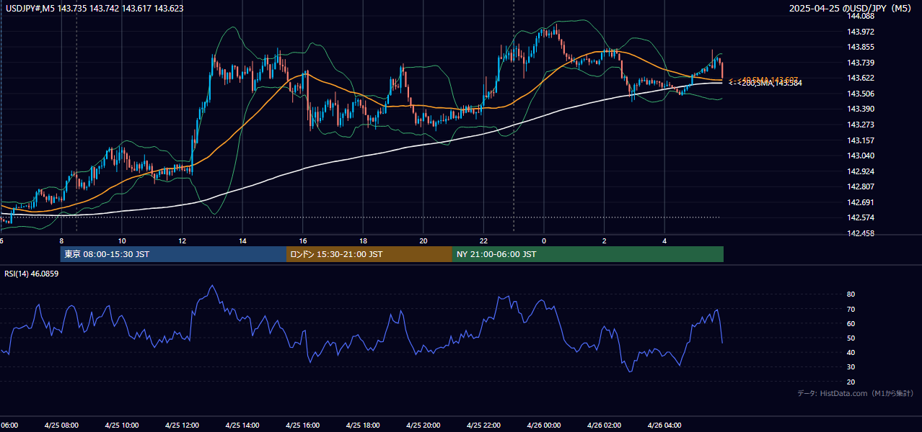The image size is (922, 432).
Task: Click the RSI(14) 46.0859 indicator label
Action: (31, 274)
